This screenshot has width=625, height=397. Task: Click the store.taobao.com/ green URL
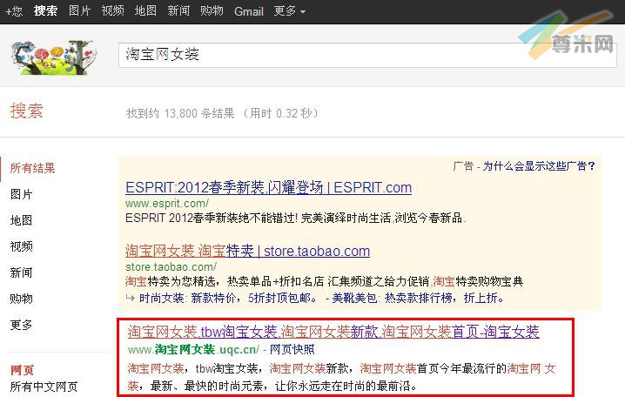(171, 266)
